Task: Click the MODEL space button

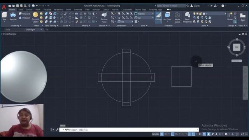Action: click(x=156, y=134)
